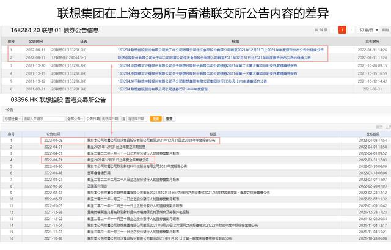Open the 50条/页 page-size dropdown
The image size is (391, 250).
tap(368, 30)
